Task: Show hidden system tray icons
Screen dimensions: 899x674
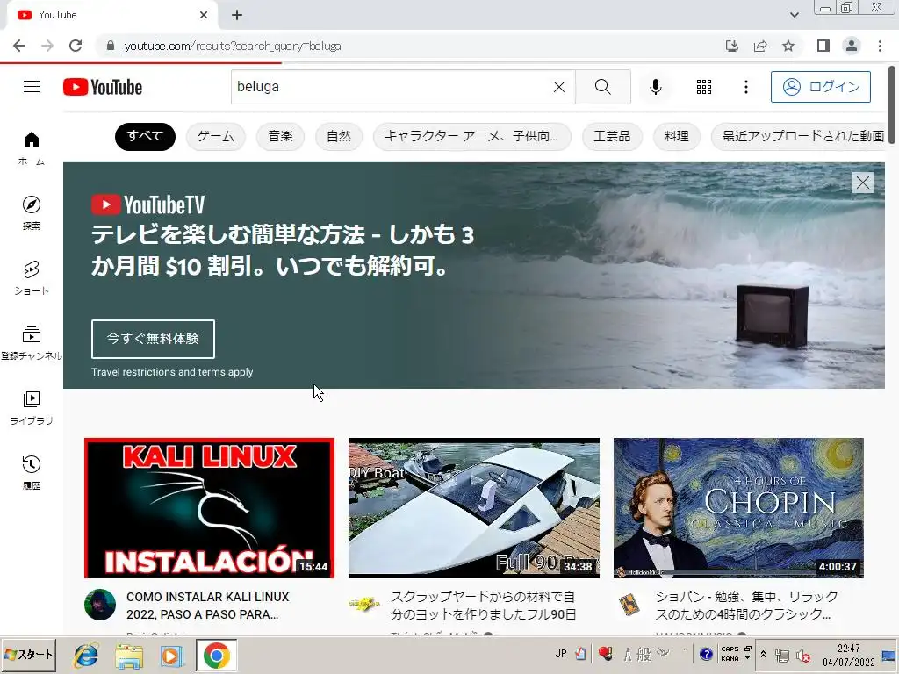Action: tap(763, 654)
